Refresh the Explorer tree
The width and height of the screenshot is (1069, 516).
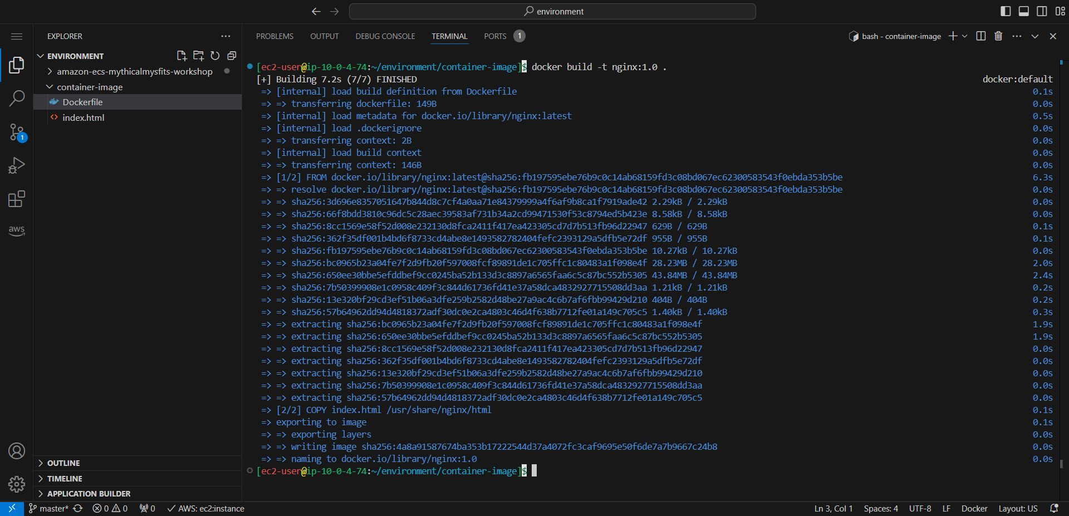tap(215, 56)
